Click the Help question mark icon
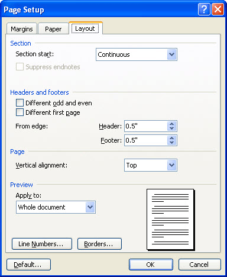 coord(204,9)
